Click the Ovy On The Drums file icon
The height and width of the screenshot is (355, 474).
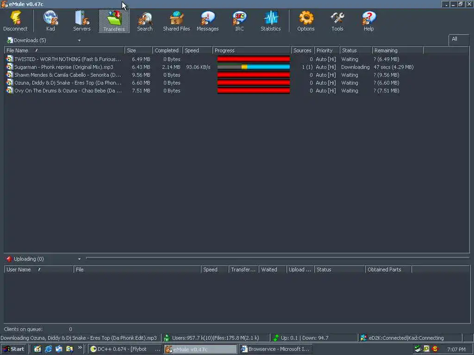coord(10,91)
